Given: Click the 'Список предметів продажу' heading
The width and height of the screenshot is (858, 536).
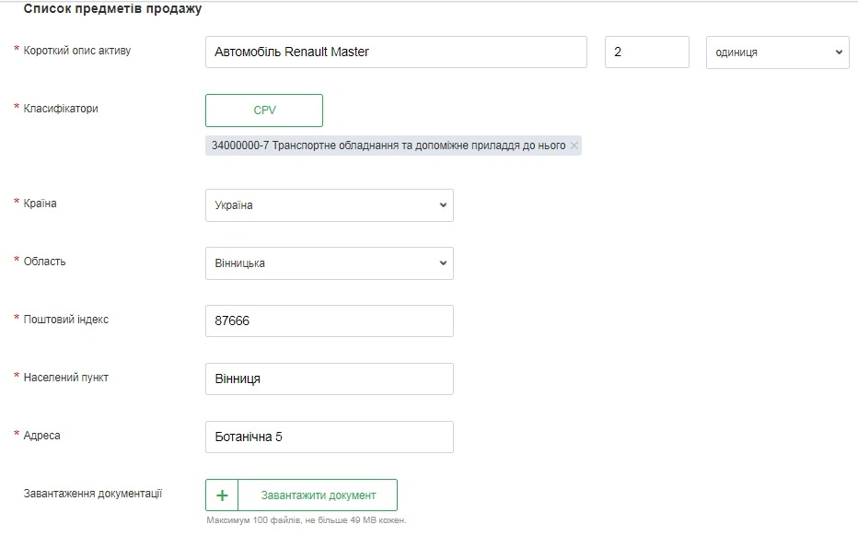Looking at the screenshot, I should (112, 9).
